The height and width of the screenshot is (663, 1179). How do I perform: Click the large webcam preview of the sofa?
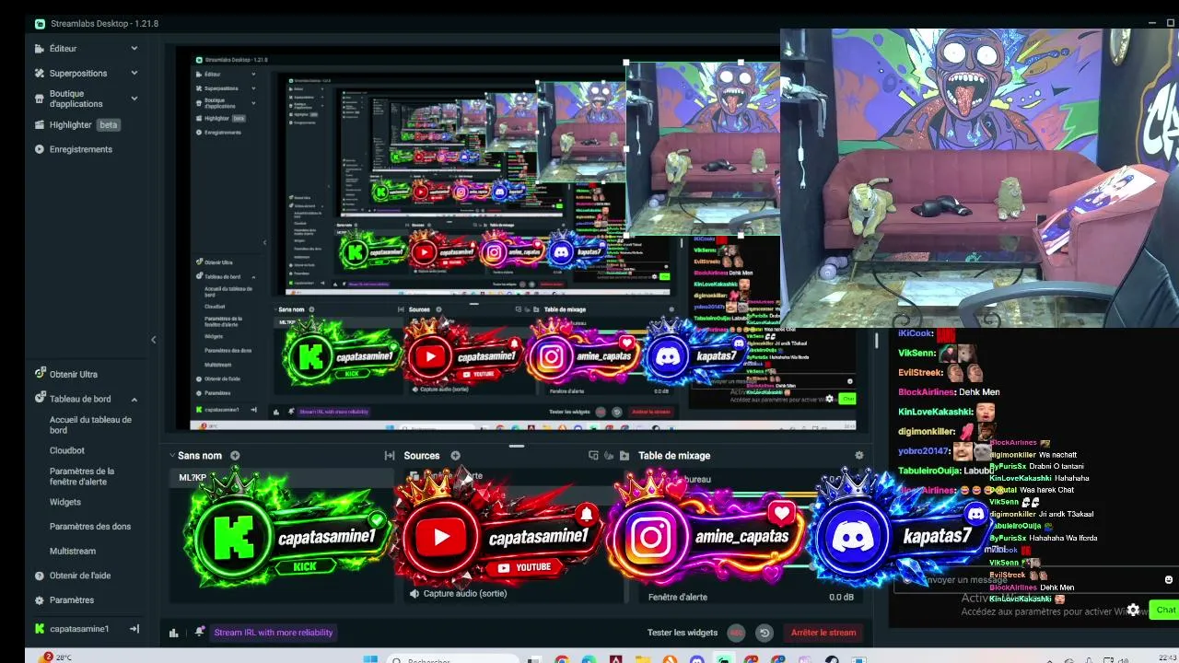click(x=979, y=178)
